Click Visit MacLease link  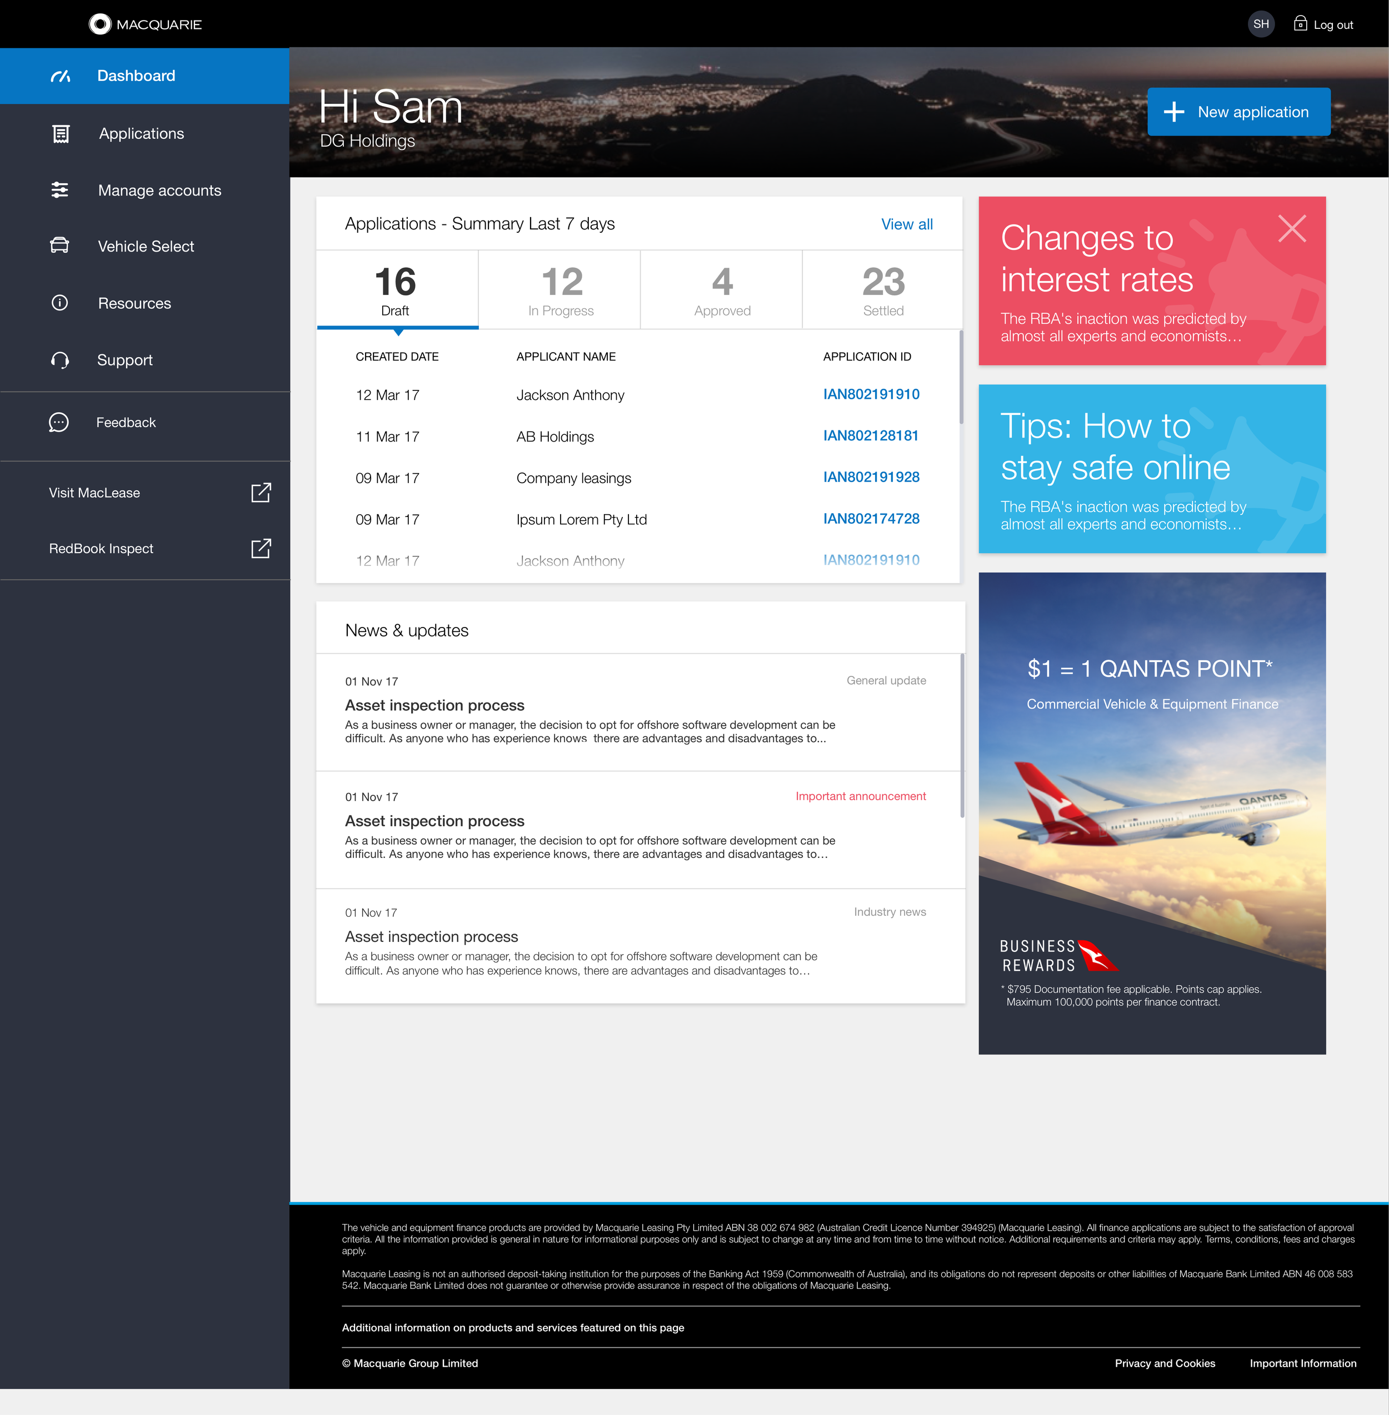tap(94, 493)
